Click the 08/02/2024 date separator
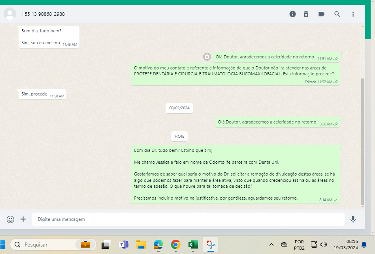Screen dimensions: 375x254 pyautogui.click(x=179, y=108)
